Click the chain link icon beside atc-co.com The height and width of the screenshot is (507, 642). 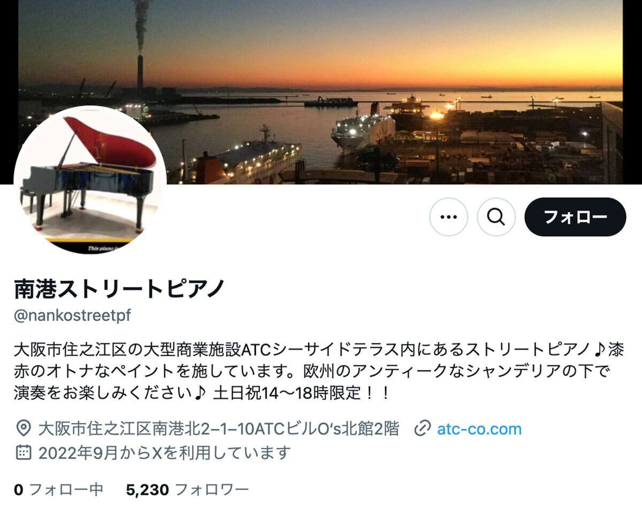click(x=423, y=428)
